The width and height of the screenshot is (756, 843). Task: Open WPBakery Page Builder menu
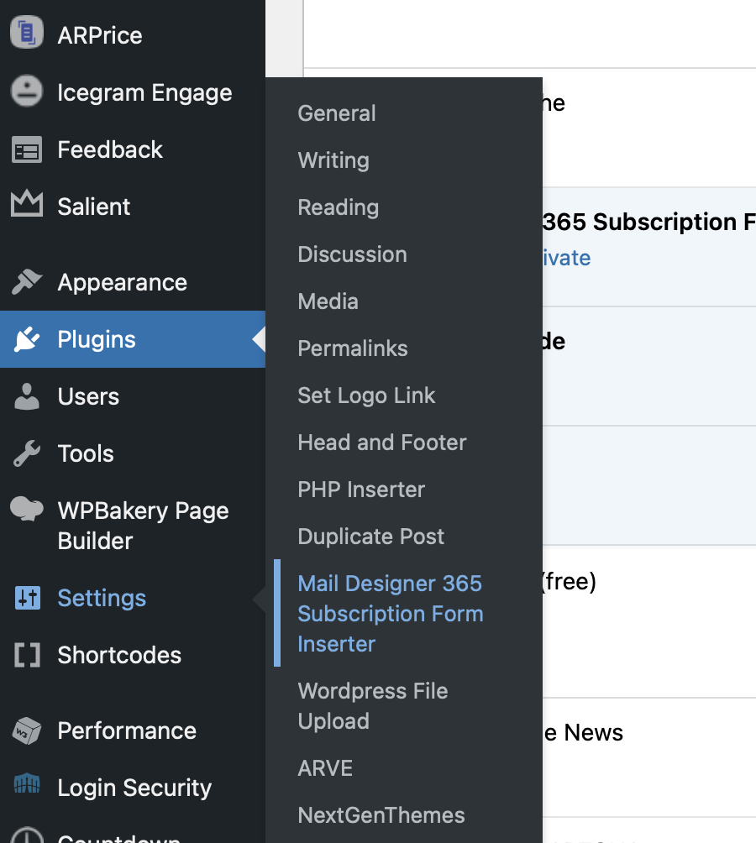pos(143,526)
